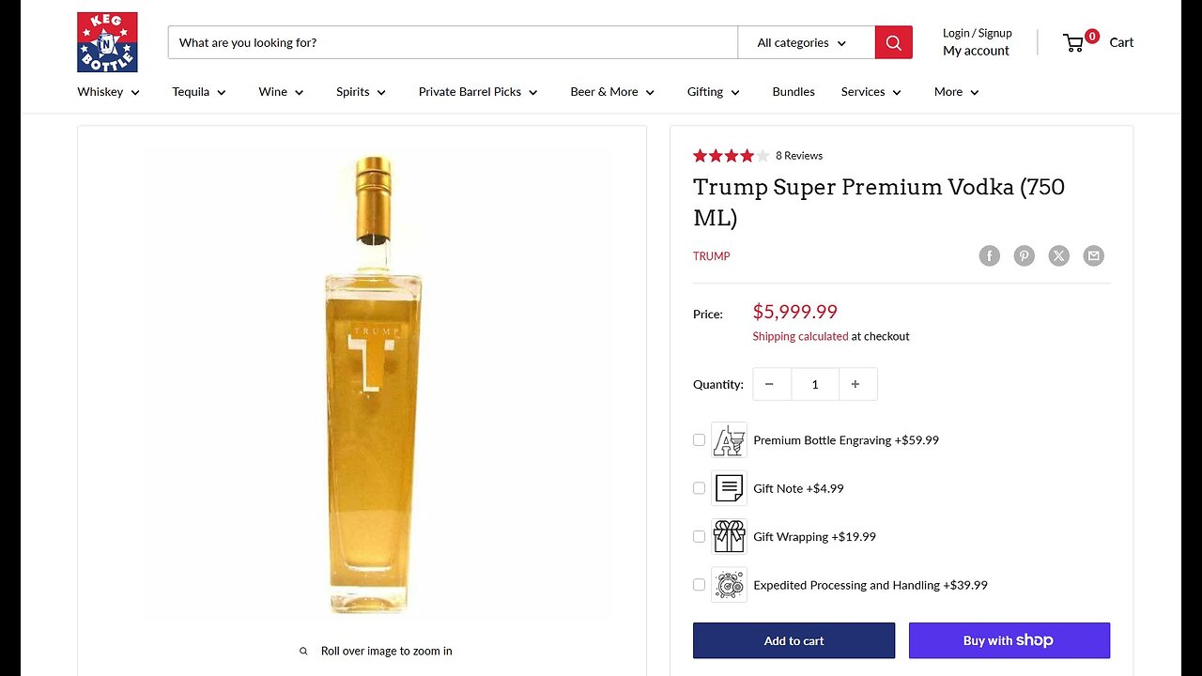1202x676 pixels.
Task: Share product on Facebook icon
Action: click(990, 255)
